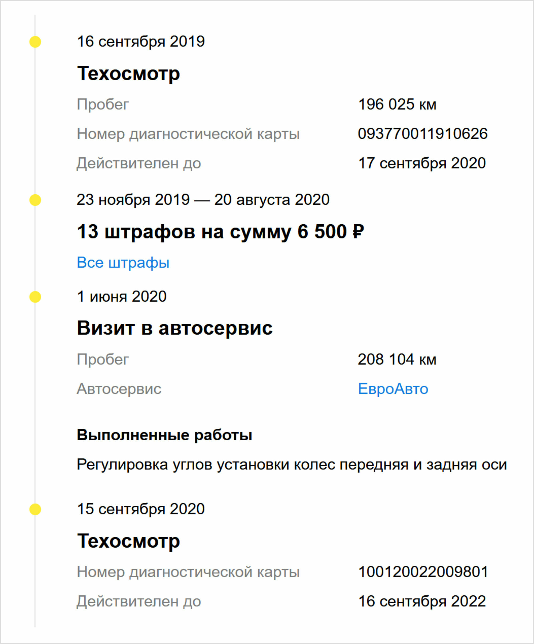Screen dimensions: 534x644
Task: Open the ЕвроАвто autoservice link
Action: pyautogui.click(x=393, y=389)
